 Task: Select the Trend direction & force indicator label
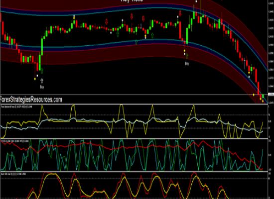(x=16, y=106)
